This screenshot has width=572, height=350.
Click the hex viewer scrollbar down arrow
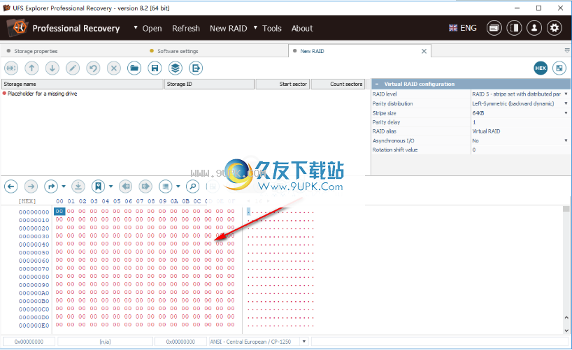pyautogui.click(x=566, y=330)
